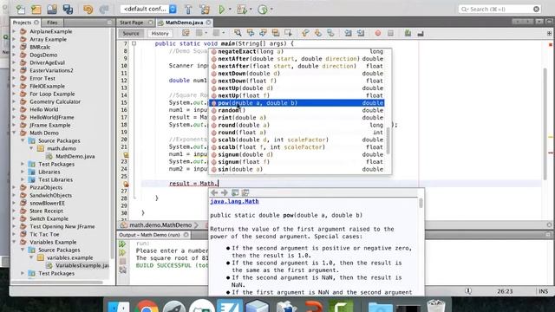Viewport: 555px width, 312px height.
Task: Click the Previous Bookmark editor icon
Action: click(x=305, y=33)
